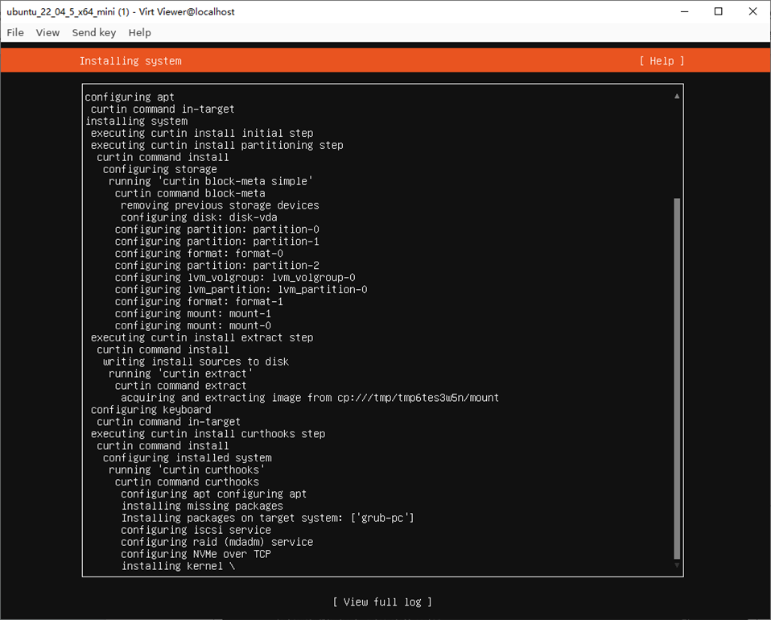Open the View menu
The width and height of the screenshot is (771, 620).
pyautogui.click(x=47, y=32)
